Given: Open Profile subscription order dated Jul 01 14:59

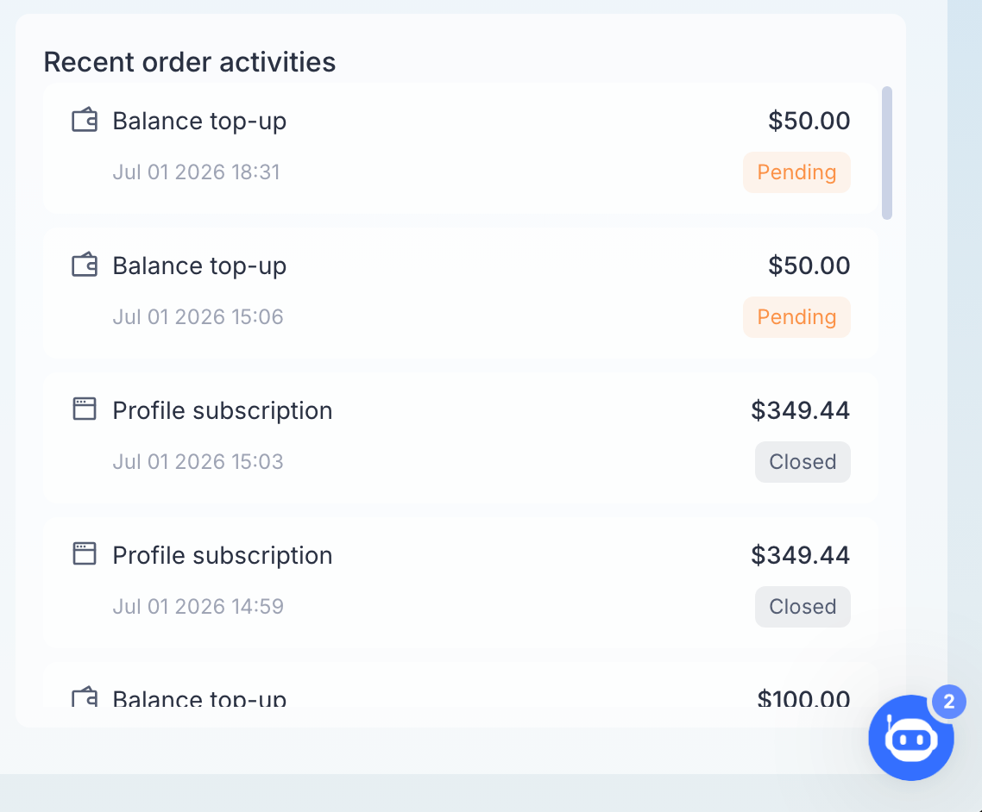Looking at the screenshot, I should point(460,583).
